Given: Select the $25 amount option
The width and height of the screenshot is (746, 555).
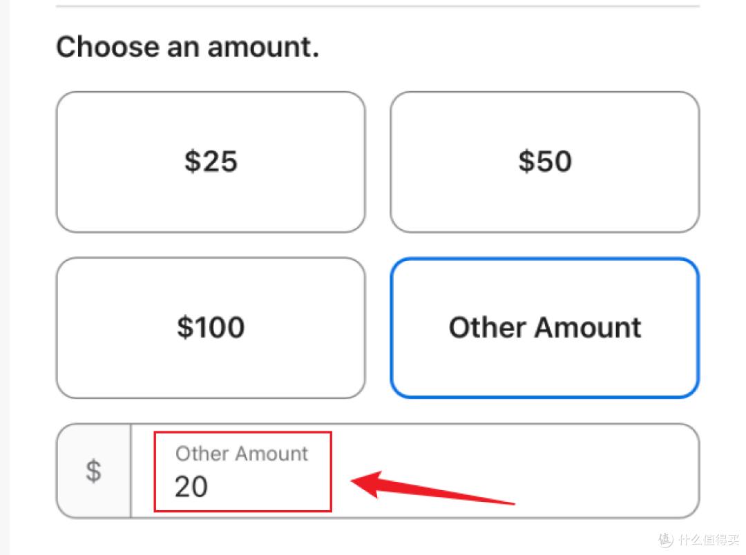Looking at the screenshot, I should 210,162.
